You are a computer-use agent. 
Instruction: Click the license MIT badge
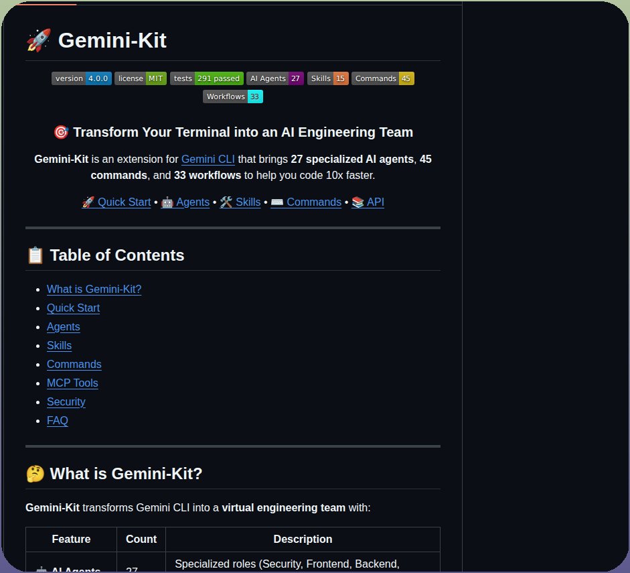141,78
